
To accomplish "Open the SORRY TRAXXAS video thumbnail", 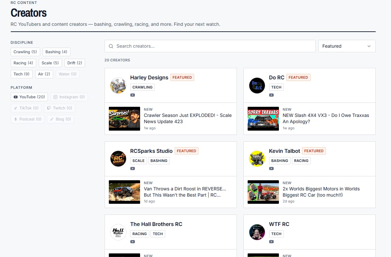I will (x=263, y=119).
